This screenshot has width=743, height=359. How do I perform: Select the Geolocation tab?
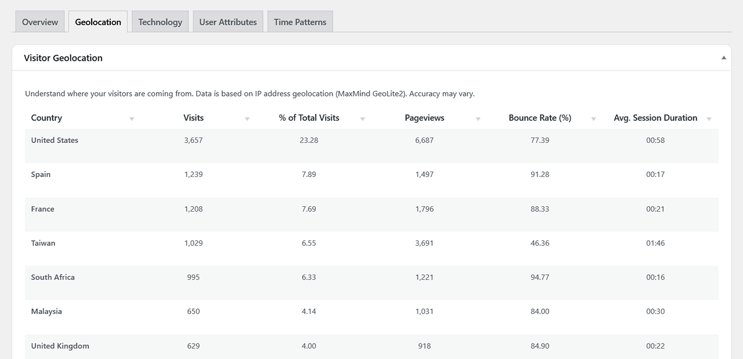click(97, 21)
